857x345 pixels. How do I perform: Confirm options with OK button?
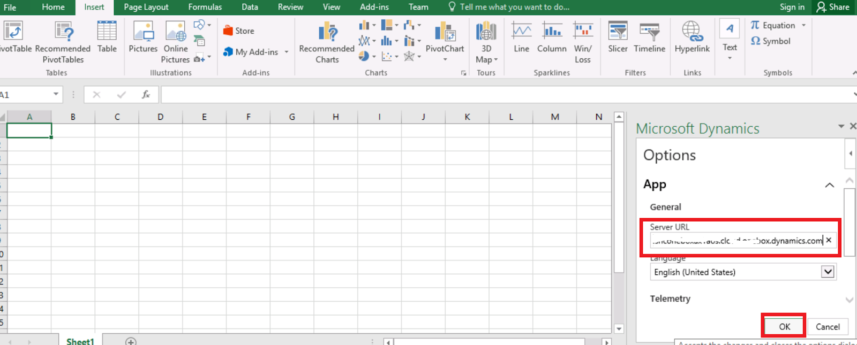pyautogui.click(x=784, y=326)
